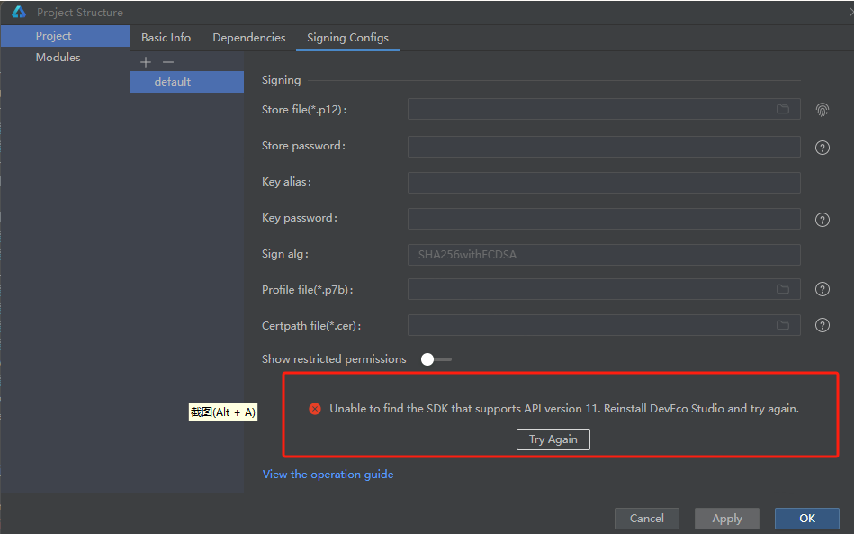Click the DevEco Studio logo icon
The height and width of the screenshot is (534, 854).
click(19, 12)
